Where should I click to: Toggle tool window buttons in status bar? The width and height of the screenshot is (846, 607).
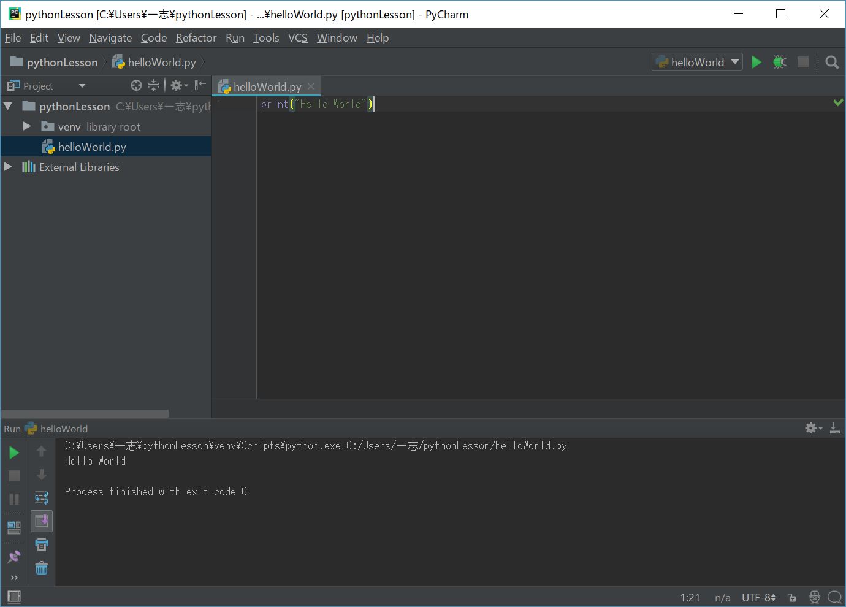tap(14, 597)
